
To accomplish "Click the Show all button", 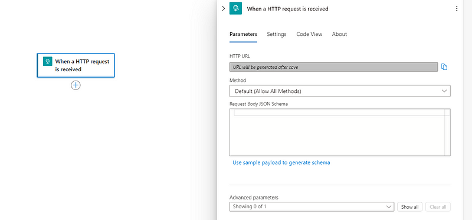I will click(409, 207).
